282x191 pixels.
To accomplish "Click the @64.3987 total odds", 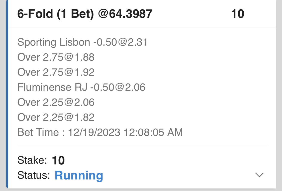I will point(125,14).
